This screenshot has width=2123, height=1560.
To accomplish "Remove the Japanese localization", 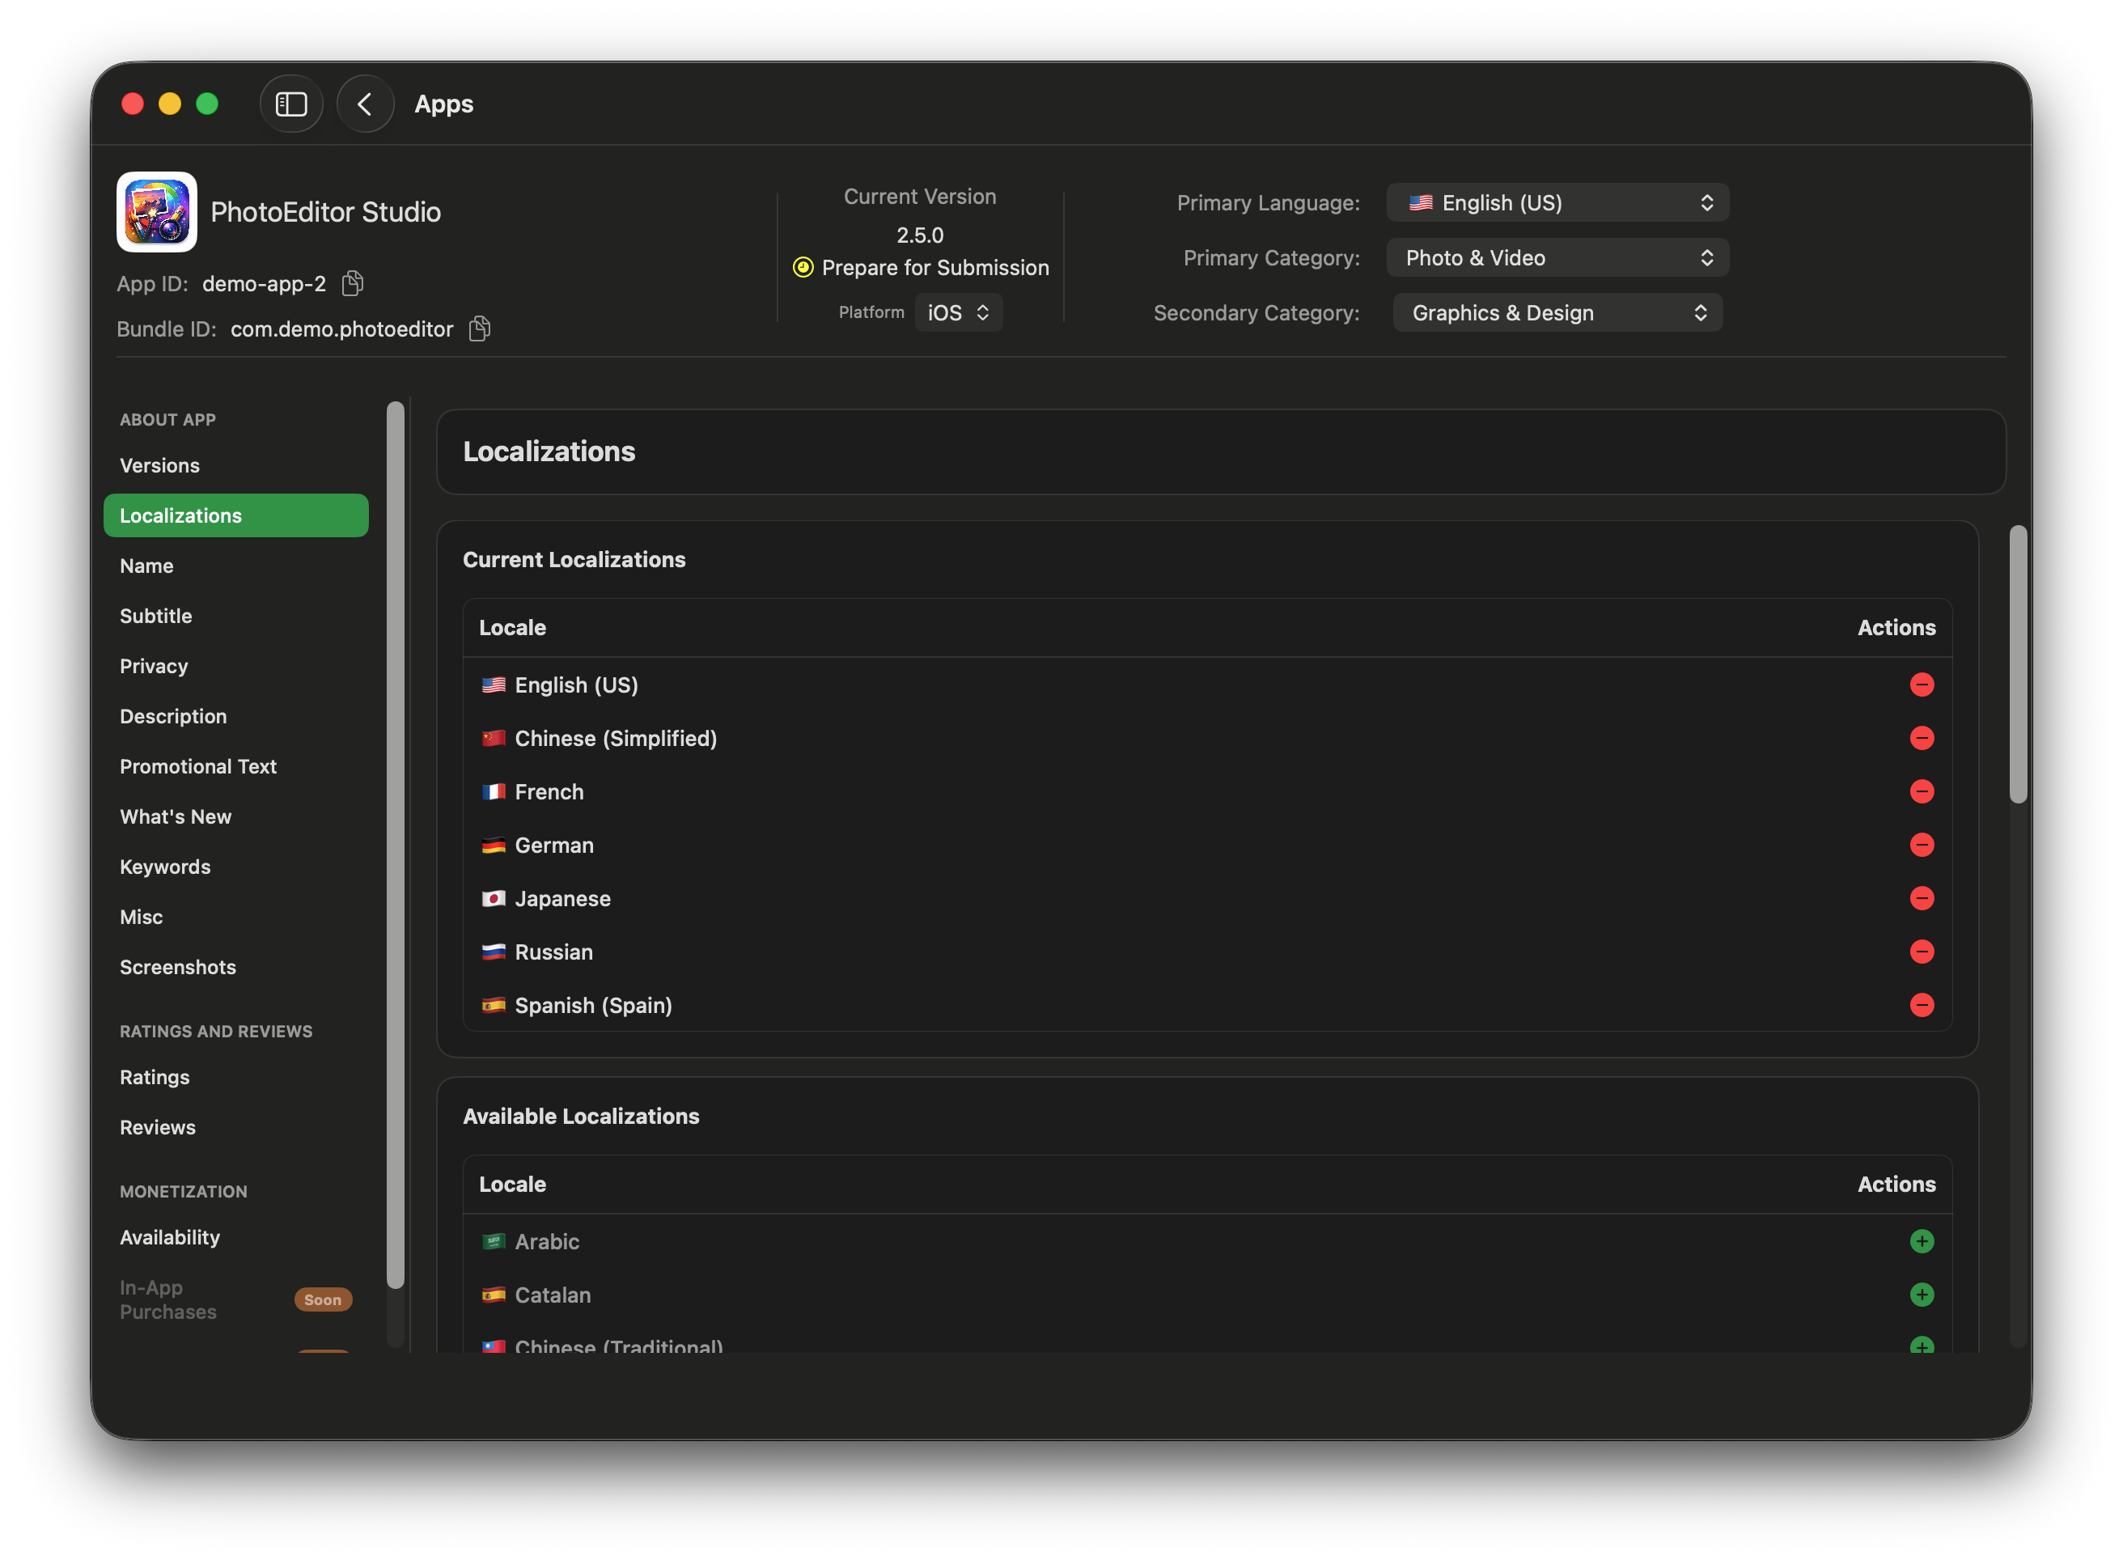I will tap(1923, 898).
